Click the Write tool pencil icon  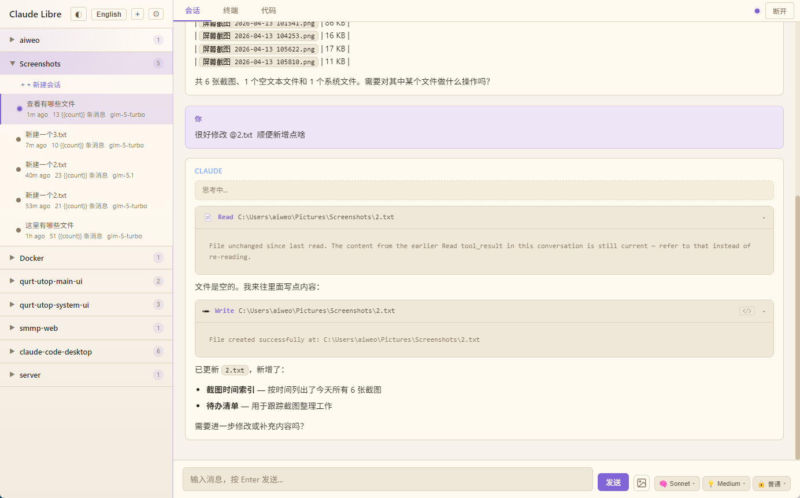[206, 311]
